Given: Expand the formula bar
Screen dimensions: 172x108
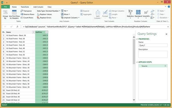Looking at the screenshot, I should pyautogui.click(x=168, y=27).
